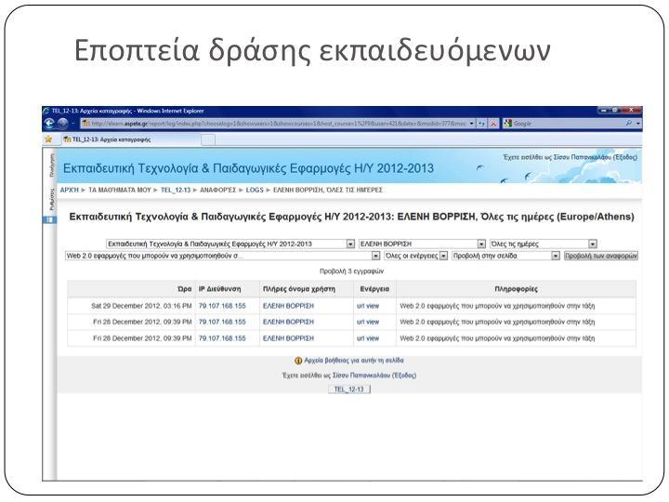Click the LOGS breadcrumb link
This screenshot has height=502, width=669.
tap(255, 190)
